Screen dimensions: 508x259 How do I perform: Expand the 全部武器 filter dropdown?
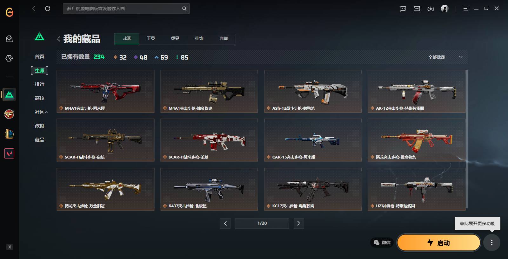tap(445, 57)
